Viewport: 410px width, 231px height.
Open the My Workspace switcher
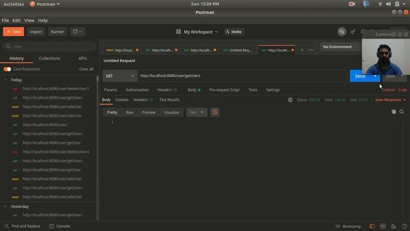197,31
